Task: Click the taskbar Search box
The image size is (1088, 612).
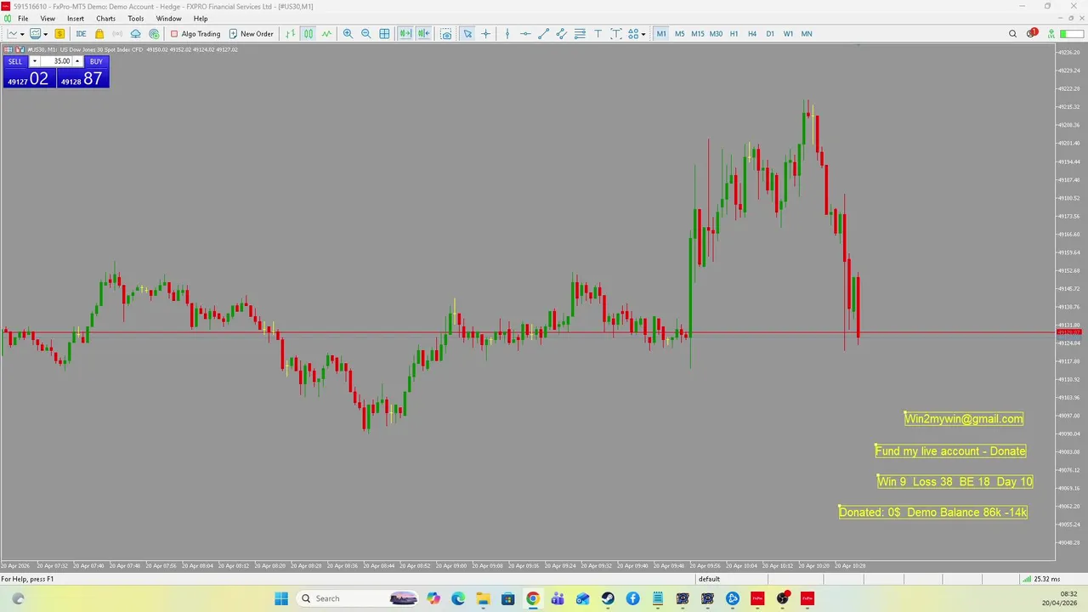Action: [x=357, y=598]
